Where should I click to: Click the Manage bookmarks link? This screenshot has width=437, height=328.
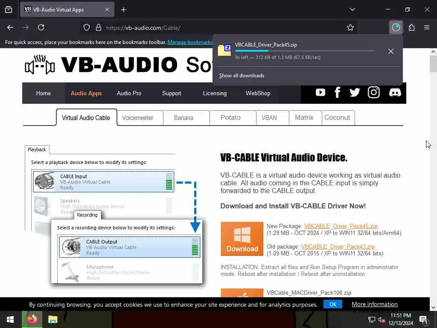pos(190,42)
